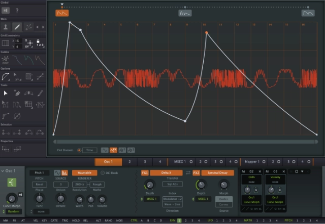Open the Spectral Decay effect selector
325x224 pixels.
[x=217, y=173]
